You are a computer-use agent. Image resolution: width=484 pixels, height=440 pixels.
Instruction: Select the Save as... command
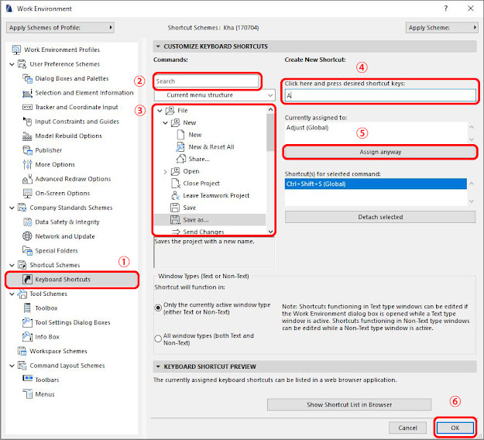(210, 220)
